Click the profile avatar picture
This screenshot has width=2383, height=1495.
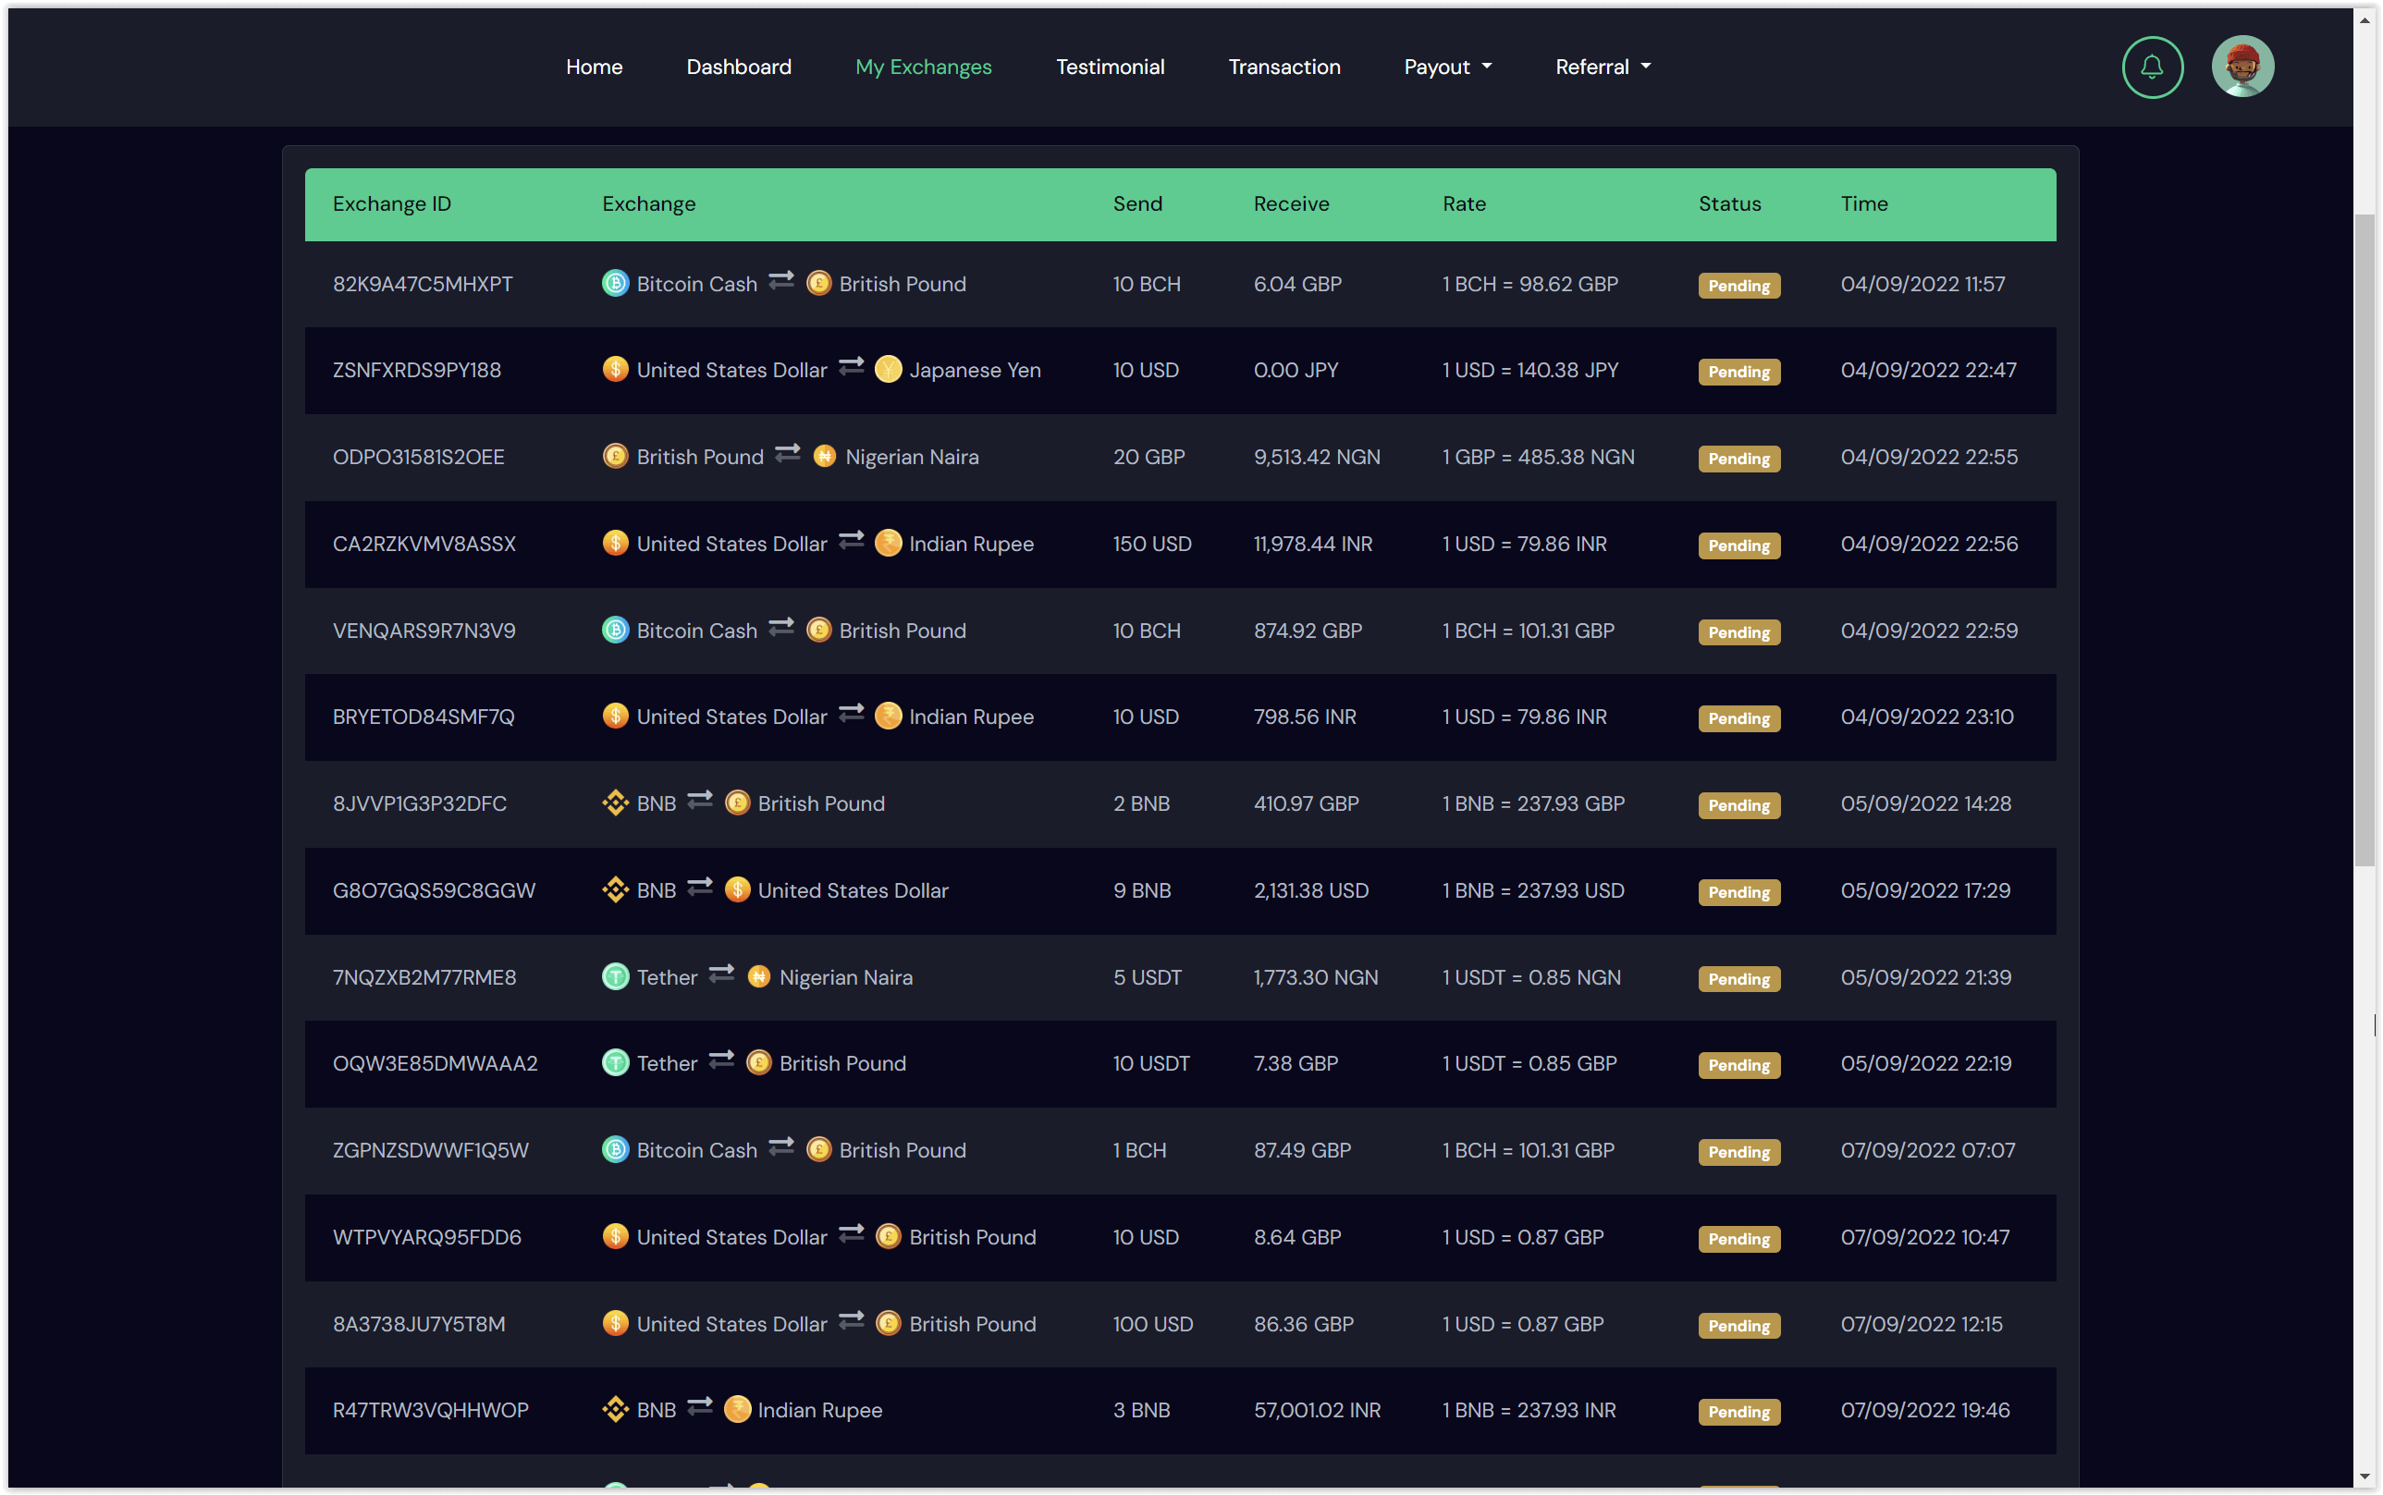pos(2242,67)
